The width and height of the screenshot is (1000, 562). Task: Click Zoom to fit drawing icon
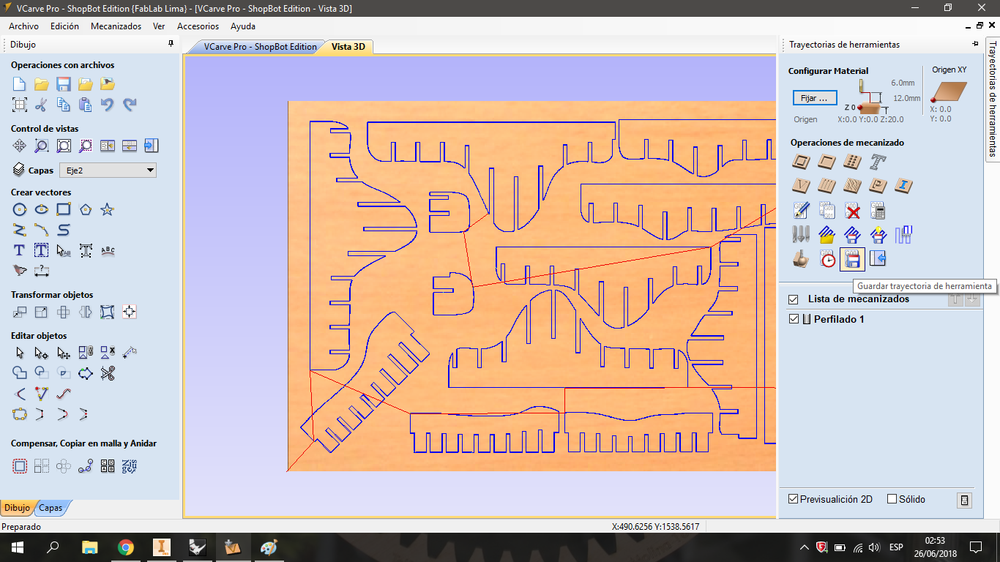pyautogui.click(x=64, y=146)
